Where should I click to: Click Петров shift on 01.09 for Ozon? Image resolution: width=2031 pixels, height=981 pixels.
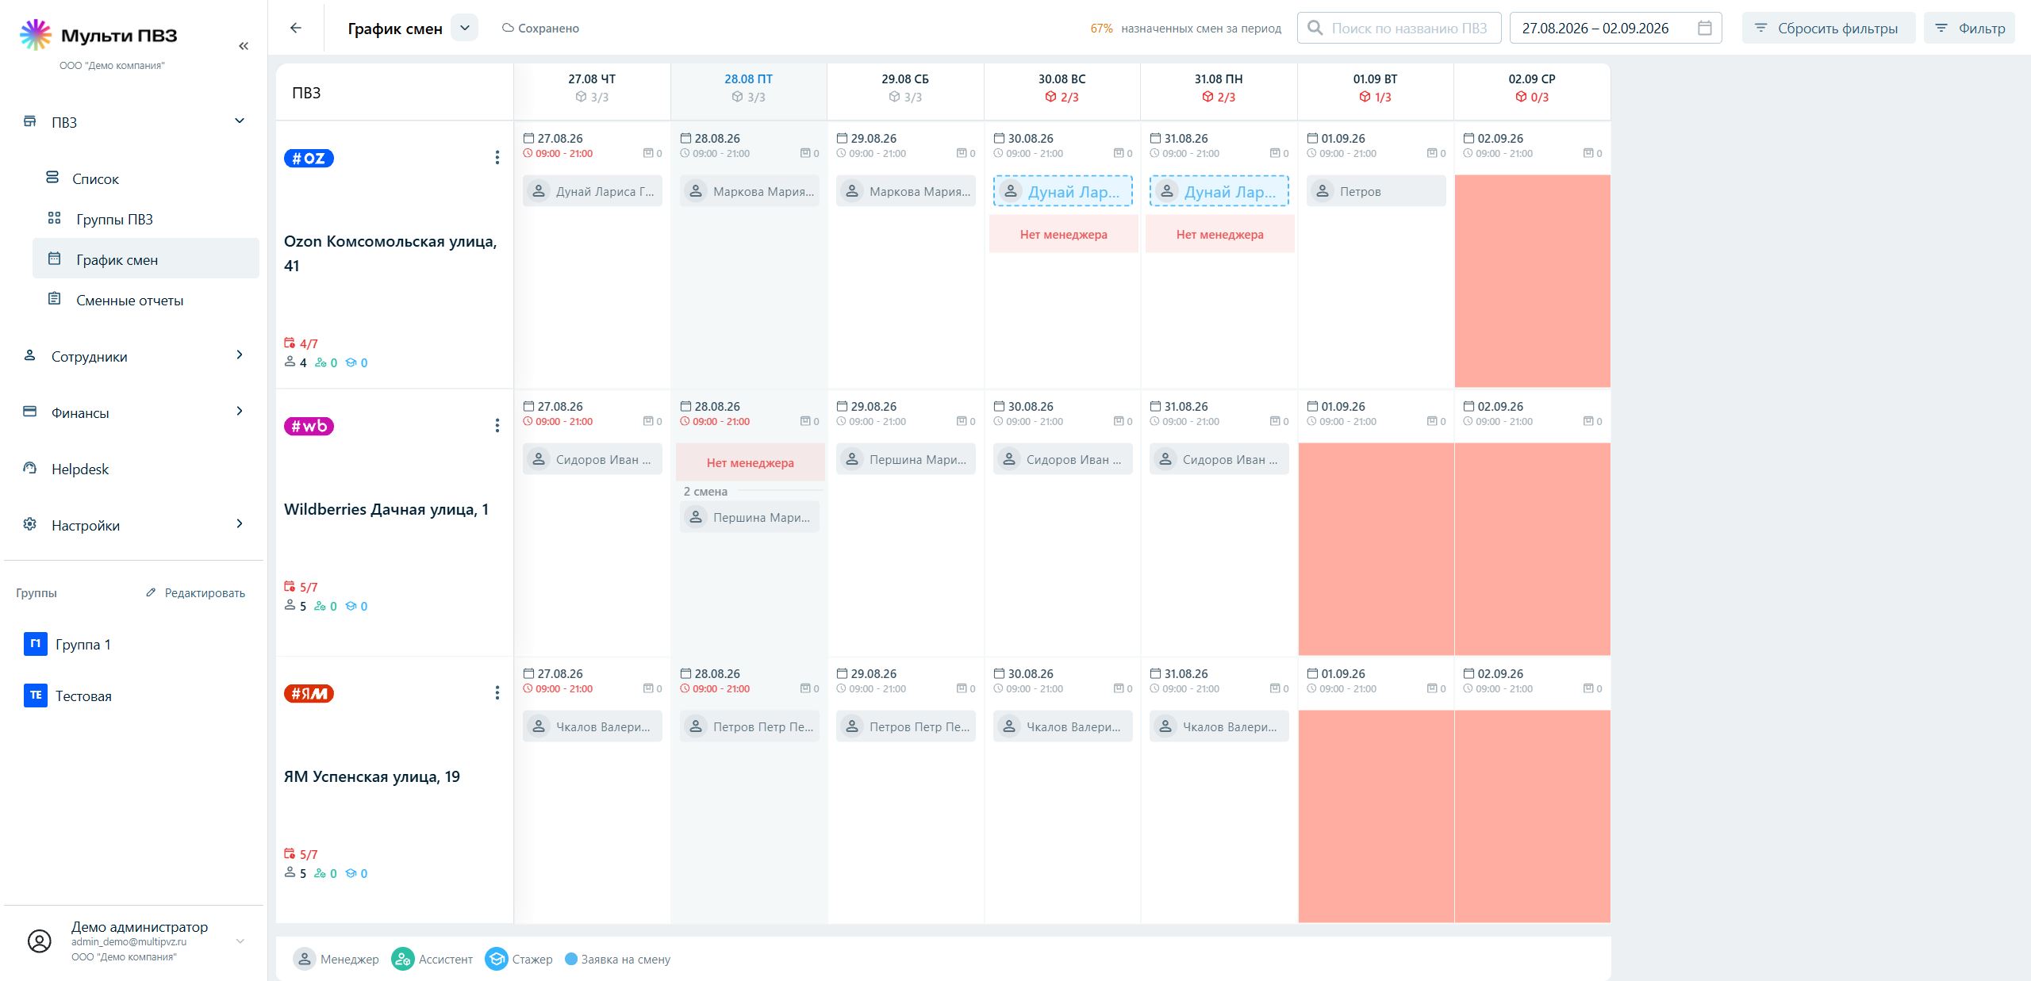1376,191
